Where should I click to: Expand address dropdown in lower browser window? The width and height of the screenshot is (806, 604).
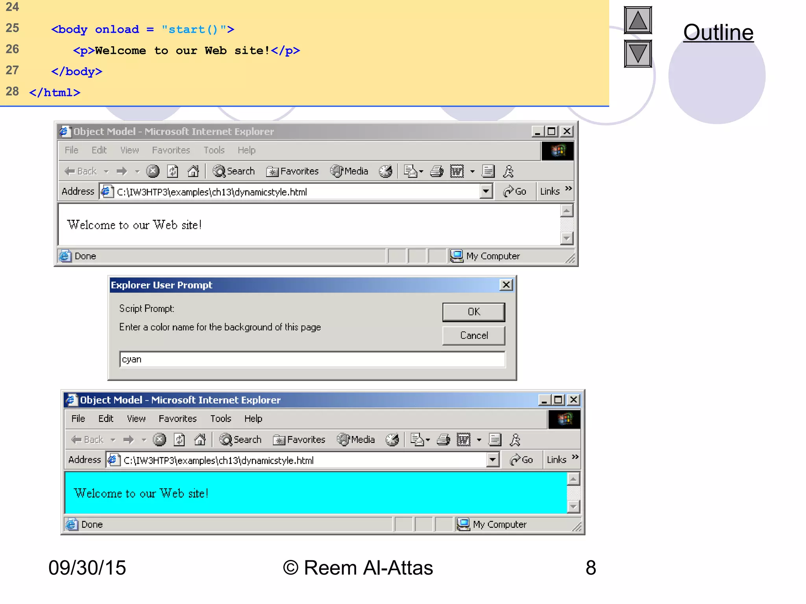[x=492, y=459]
